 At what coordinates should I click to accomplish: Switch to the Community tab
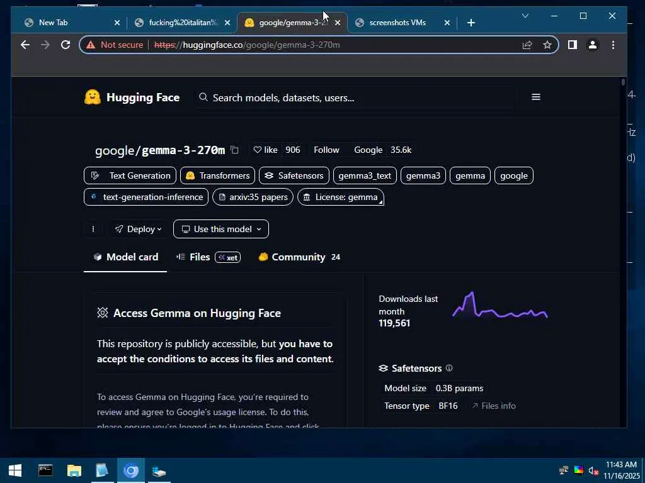(299, 257)
